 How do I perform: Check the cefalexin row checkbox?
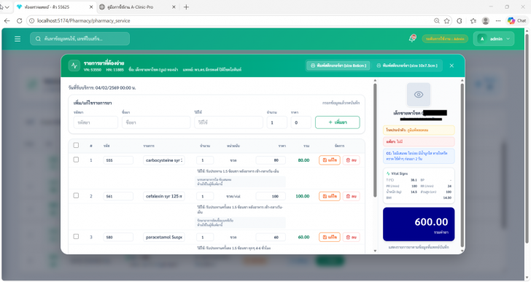click(76, 195)
